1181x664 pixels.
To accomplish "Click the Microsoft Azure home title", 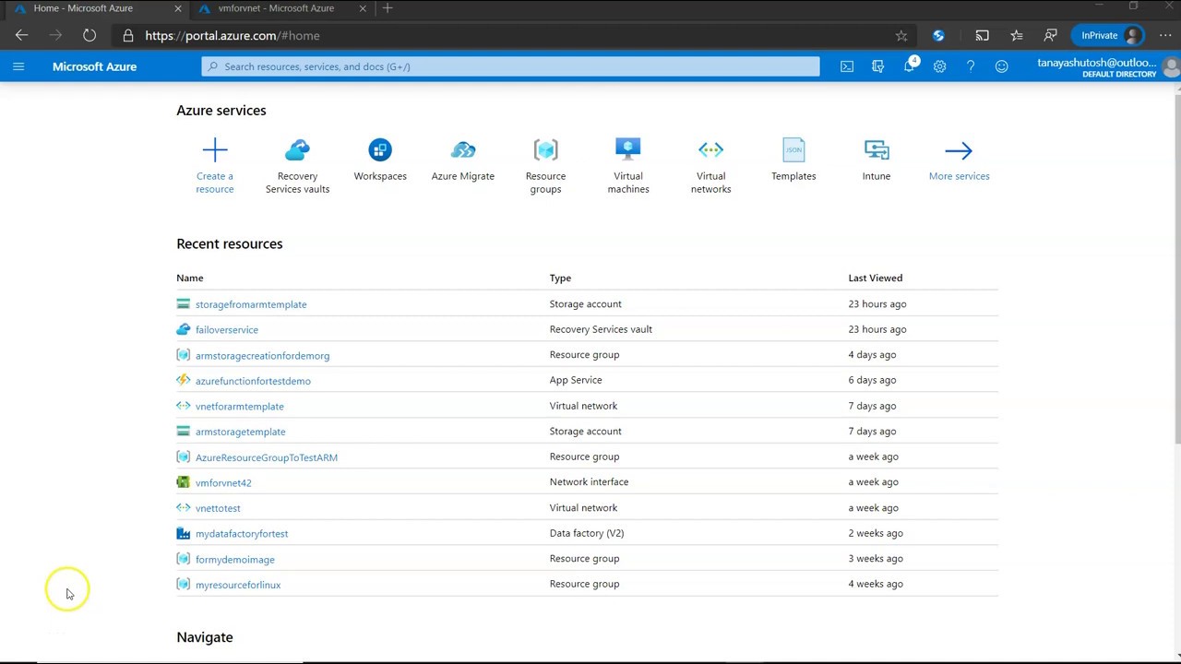I will tap(94, 66).
